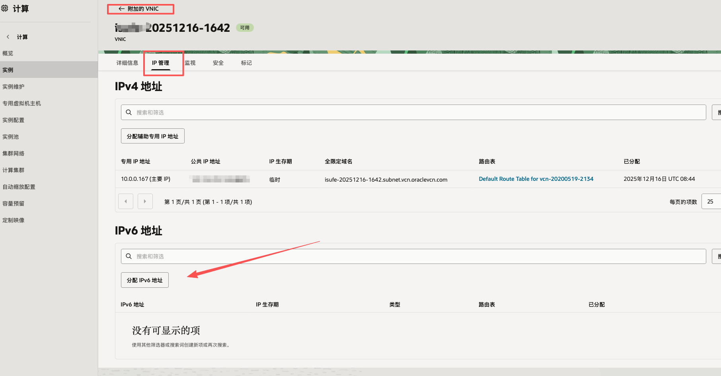The image size is (721, 376).
Task: Open the 安全 tab
Action: click(218, 63)
